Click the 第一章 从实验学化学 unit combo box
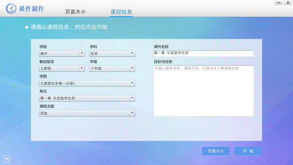The image size is (293, 165). pyautogui.click(x=87, y=98)
